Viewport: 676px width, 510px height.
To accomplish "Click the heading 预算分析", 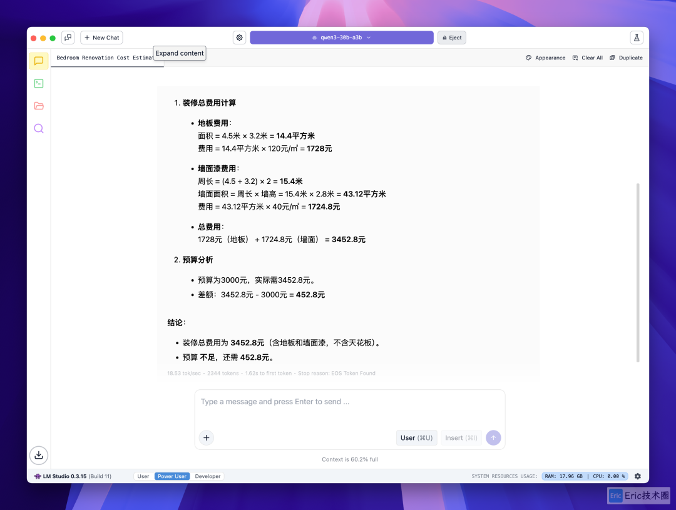I will [x=197, y=260].
